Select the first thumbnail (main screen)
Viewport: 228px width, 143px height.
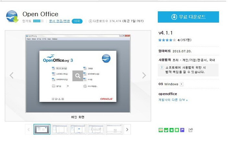[x=42, y=129]
